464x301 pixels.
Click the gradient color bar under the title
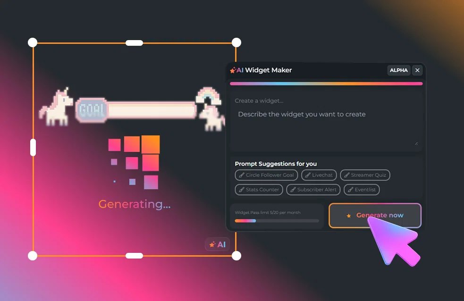pos(326,84)
